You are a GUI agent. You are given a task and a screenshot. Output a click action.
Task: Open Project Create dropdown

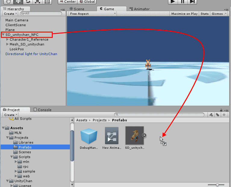click(11, 115)
